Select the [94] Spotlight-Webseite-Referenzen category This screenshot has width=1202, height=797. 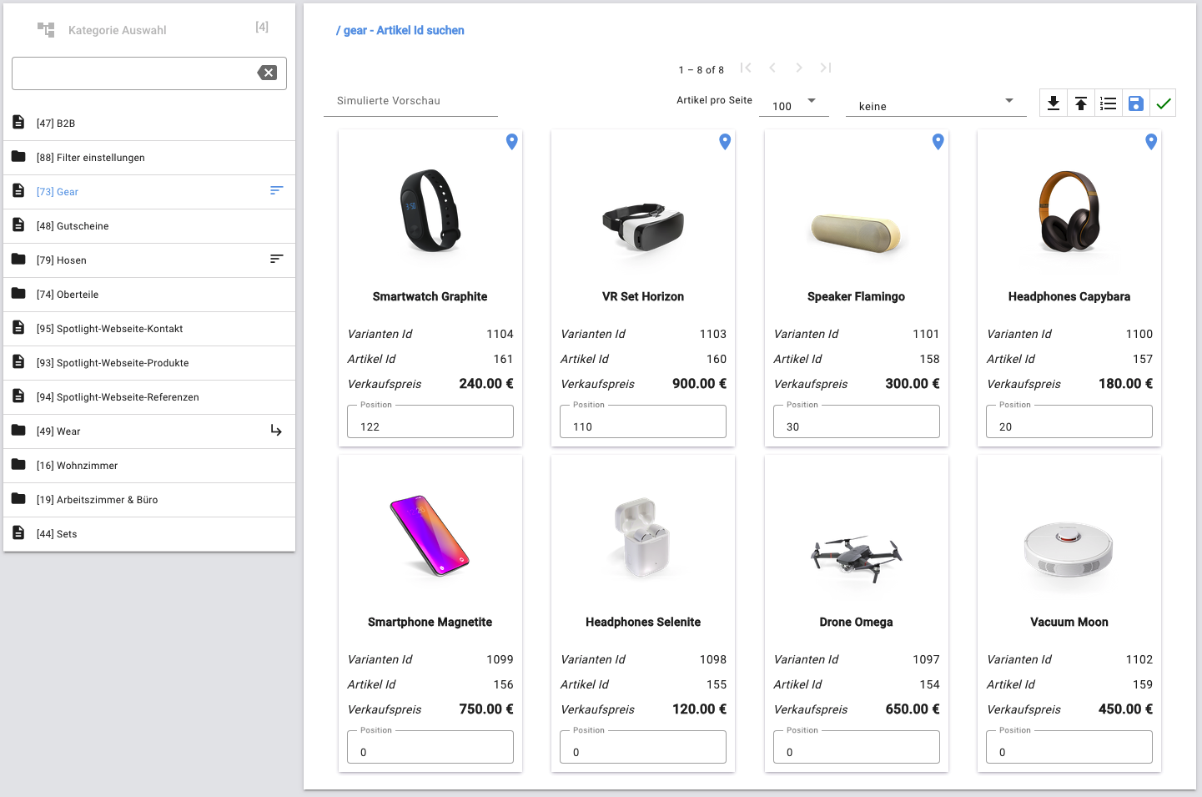click(149, 397)
